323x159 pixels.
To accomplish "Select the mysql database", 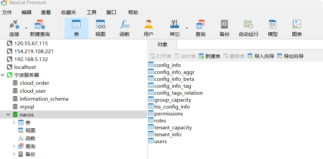I will tap(27, 107).
